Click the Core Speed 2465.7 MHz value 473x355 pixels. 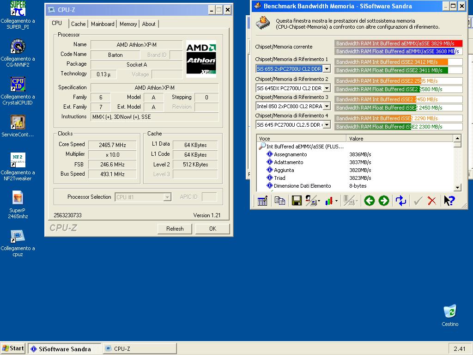tap(112, 145)
